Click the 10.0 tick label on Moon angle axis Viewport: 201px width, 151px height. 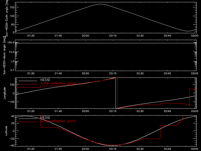(x=12, y=52)
